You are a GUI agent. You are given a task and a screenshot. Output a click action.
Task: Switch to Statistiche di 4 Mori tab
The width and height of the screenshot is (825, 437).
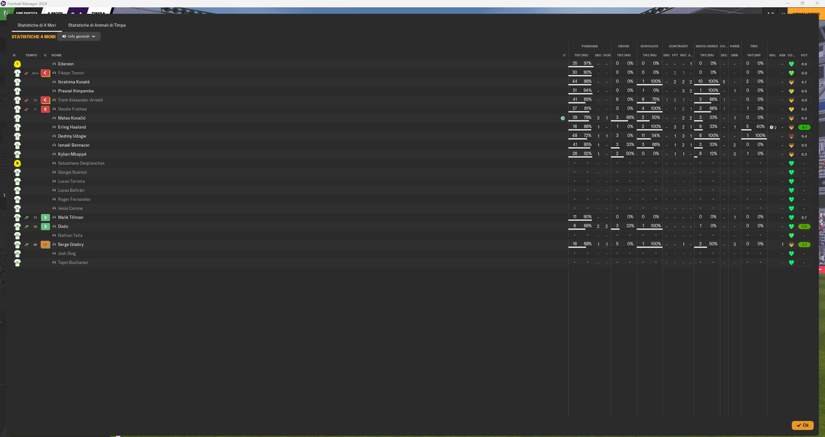click(x=37, y=25)
